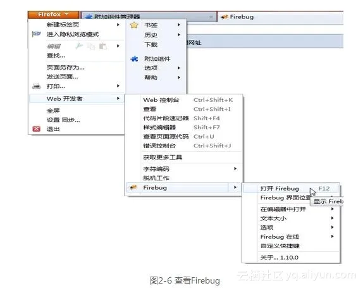Viewport: 363px width, 288px height.
Task: Click the puzzle icon on 附加组件管理器 tab
Action: [89, 16]
